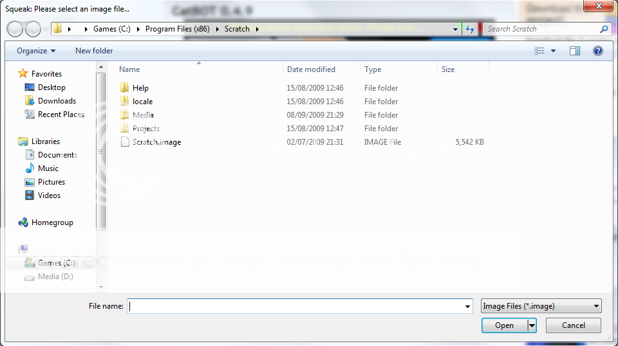This screenshot has height=346, width=618.
Task: Click the Open button
Action: point(505,325)
